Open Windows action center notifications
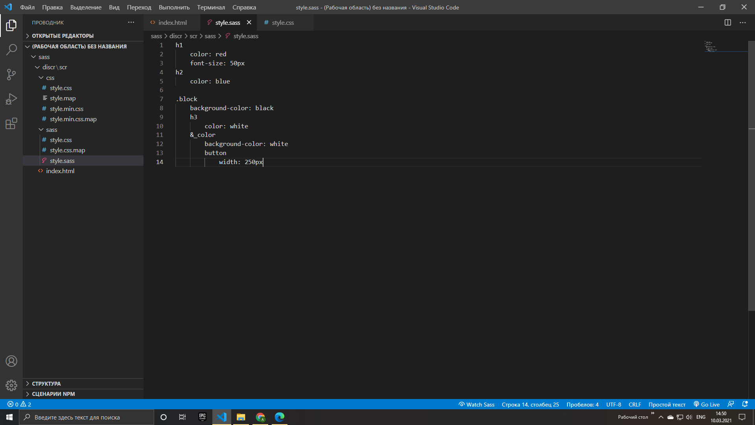Viewport: 755px width, 425px height. click(x=742, y=417)
